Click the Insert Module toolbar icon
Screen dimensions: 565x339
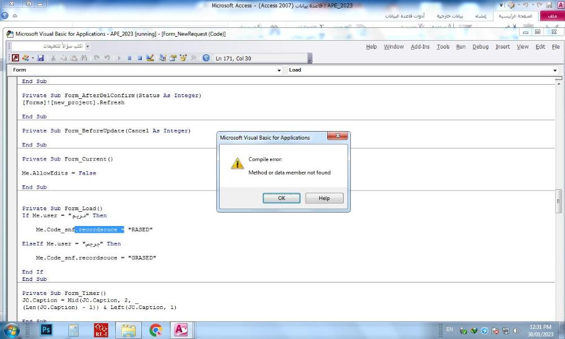click(x=25, y=58)
